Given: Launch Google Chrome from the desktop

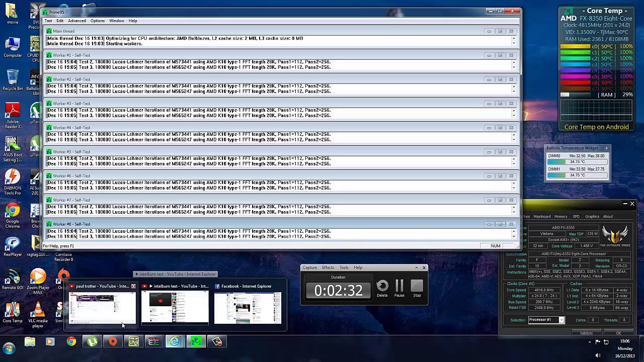Looking at the screenshot, I should (x=13, y=216).
